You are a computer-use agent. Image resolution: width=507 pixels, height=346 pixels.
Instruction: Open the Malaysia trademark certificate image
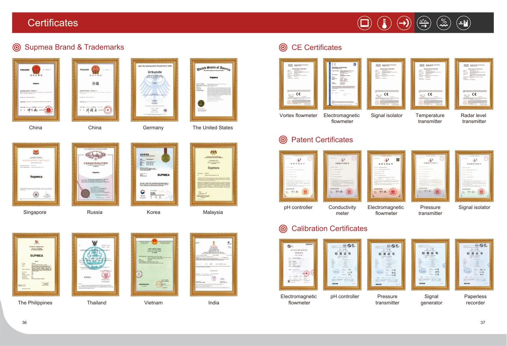click(x=214, y=174)
